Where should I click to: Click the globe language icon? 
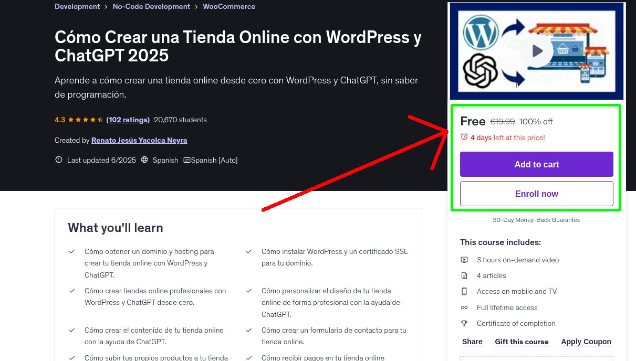[145, 160]
